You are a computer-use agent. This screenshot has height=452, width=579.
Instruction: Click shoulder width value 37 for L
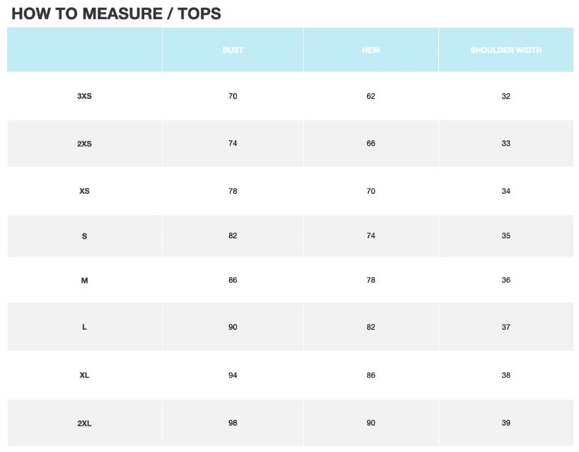pos(505,328)
